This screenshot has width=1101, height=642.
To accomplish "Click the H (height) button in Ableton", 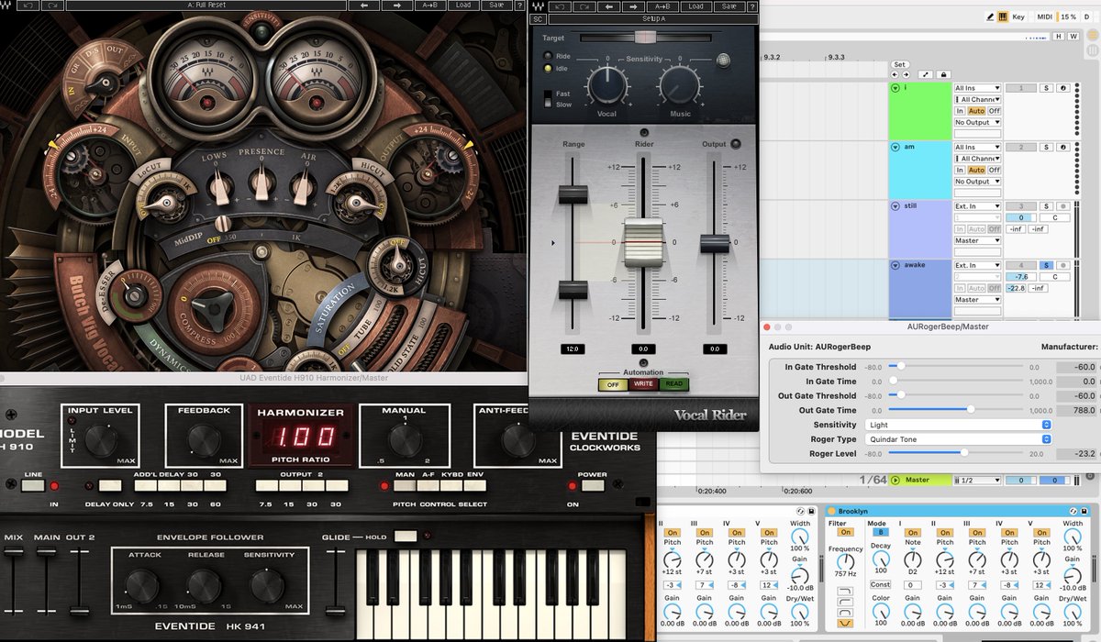I will click(x=1060, y=37).
